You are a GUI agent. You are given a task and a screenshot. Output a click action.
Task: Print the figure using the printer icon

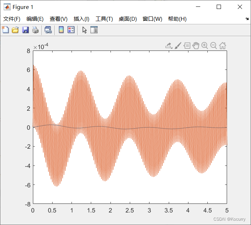click(x=35, y=30)
